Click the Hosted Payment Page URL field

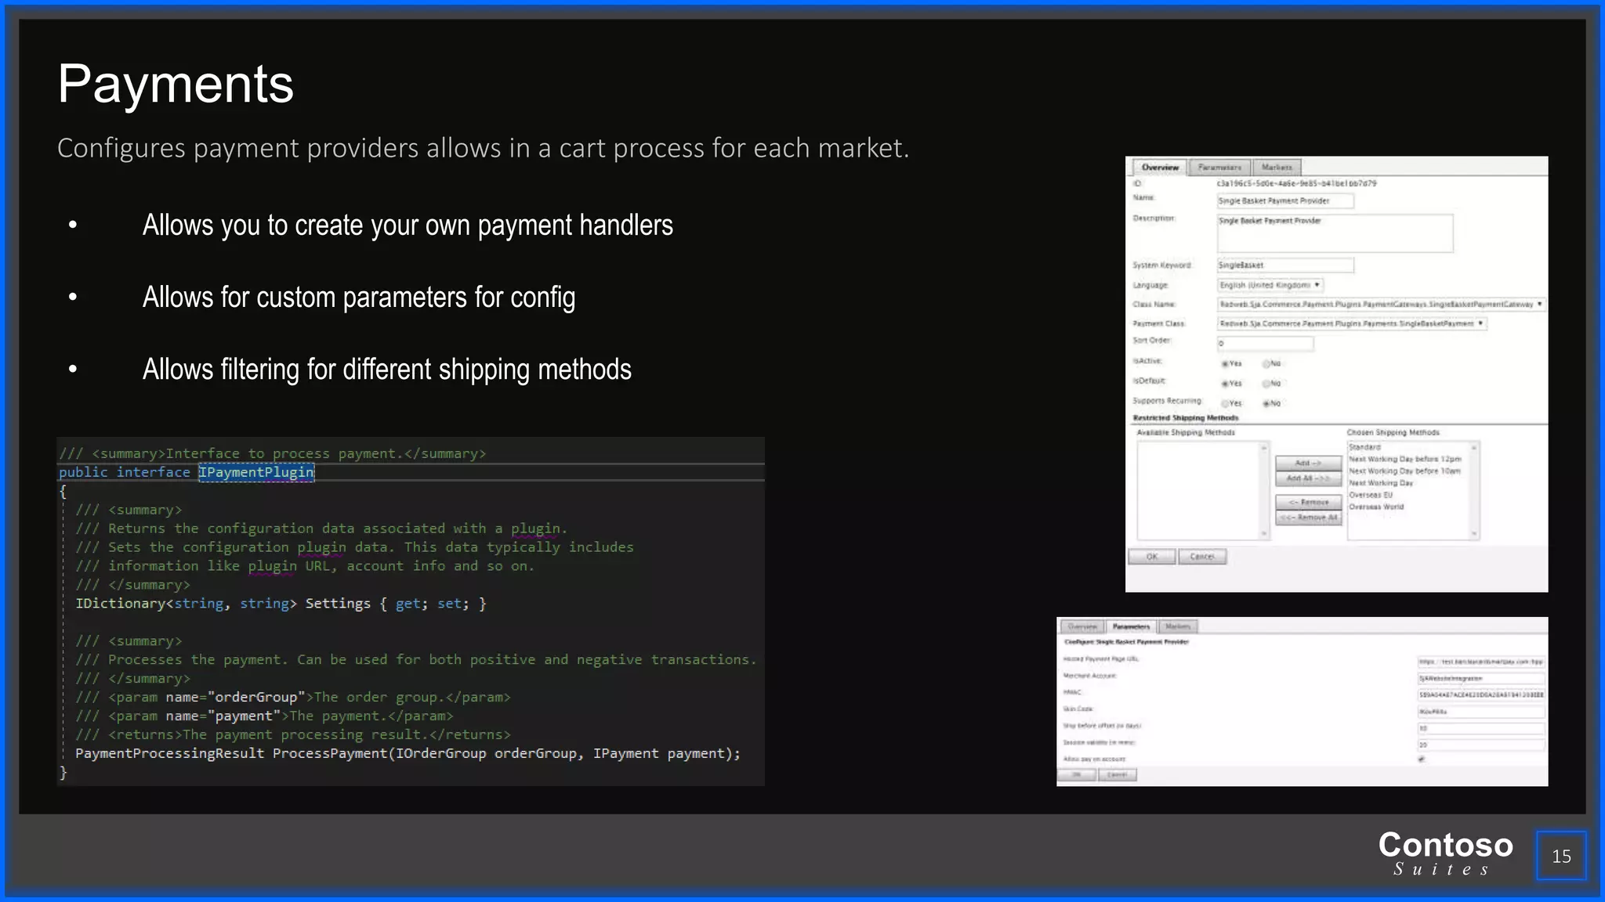(x=1481, y=662)
